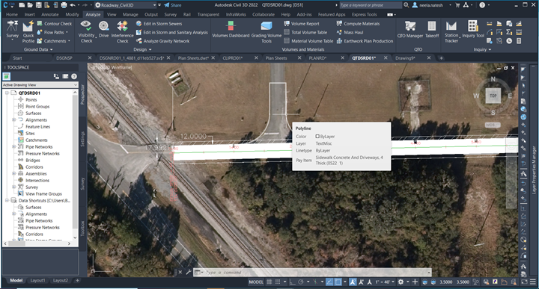539x289 pixels.
Task: Launch Analyze Gravity Network
Action: click(162, 41)
